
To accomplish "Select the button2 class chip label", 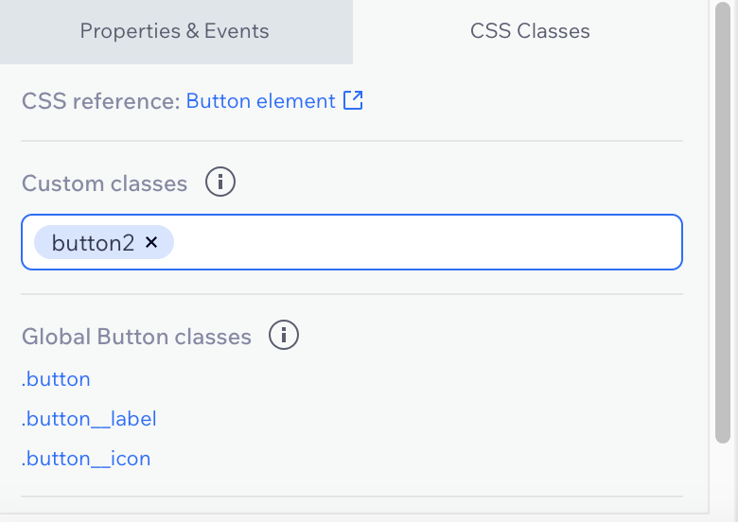I will (x=93, y=243).
